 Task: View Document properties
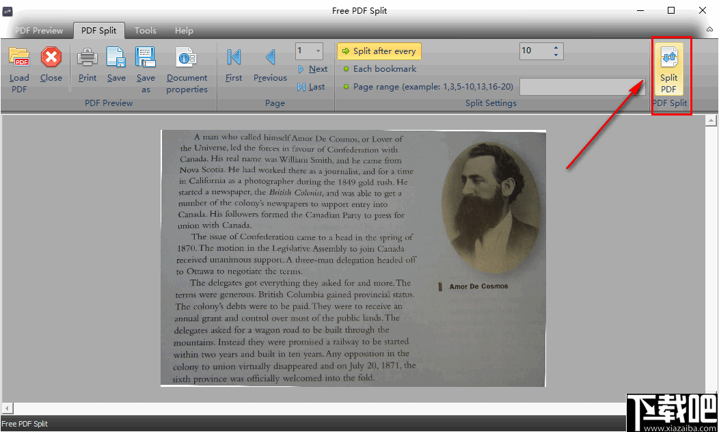[187, 65]
